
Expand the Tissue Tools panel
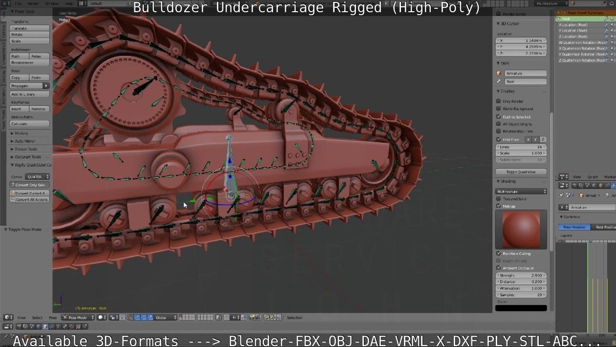point(12,149)
